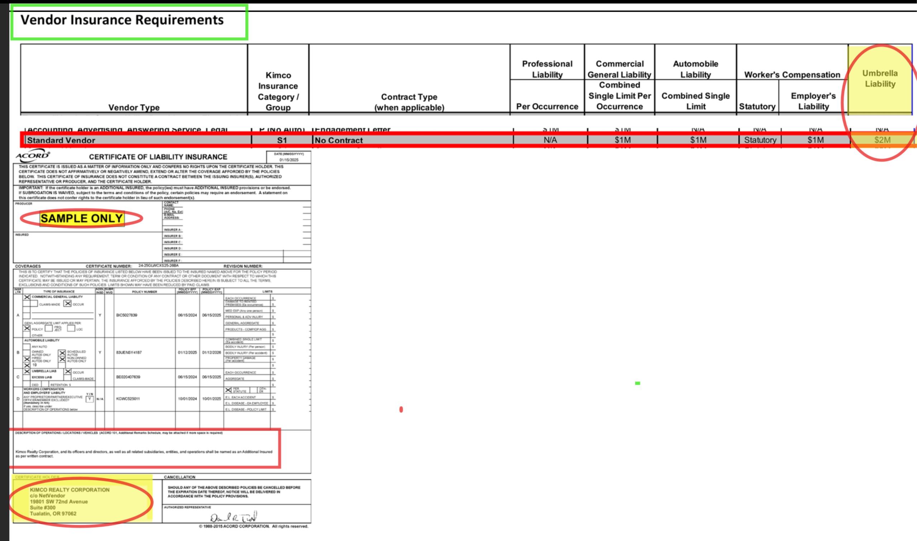Click the 'E.L. EACH ACCIDENT' limit label
This screenshot has width=917, height=541.
241,397
